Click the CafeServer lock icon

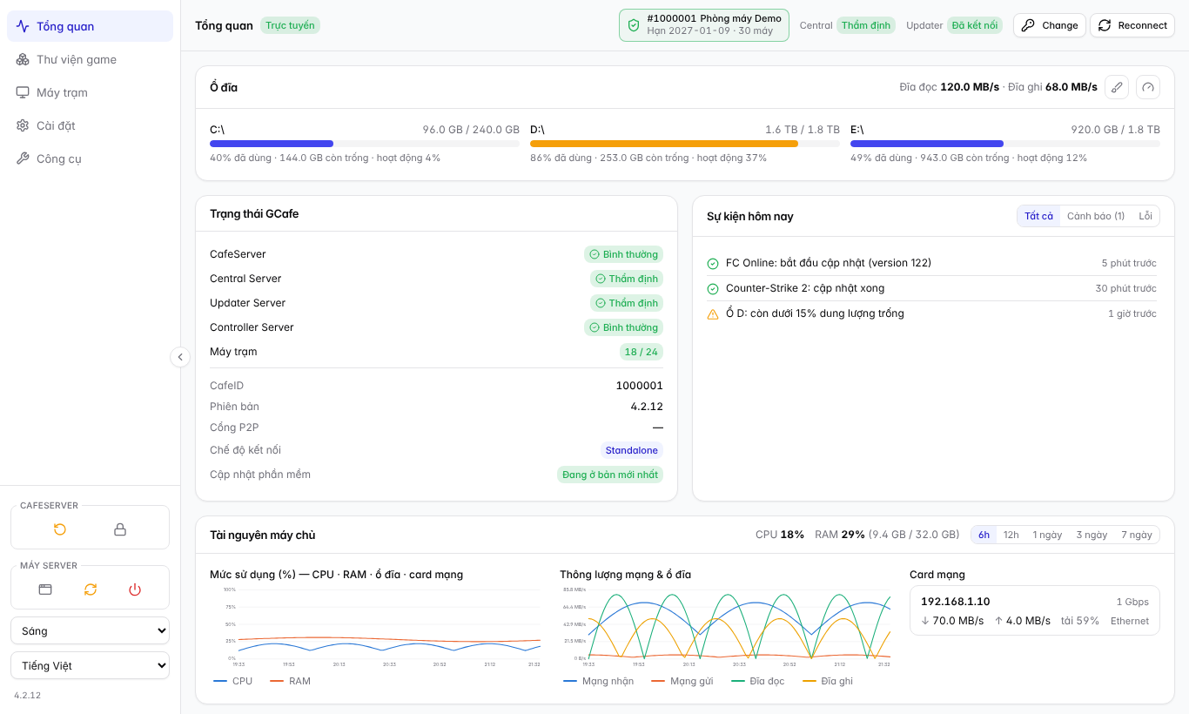coord(120,529)
